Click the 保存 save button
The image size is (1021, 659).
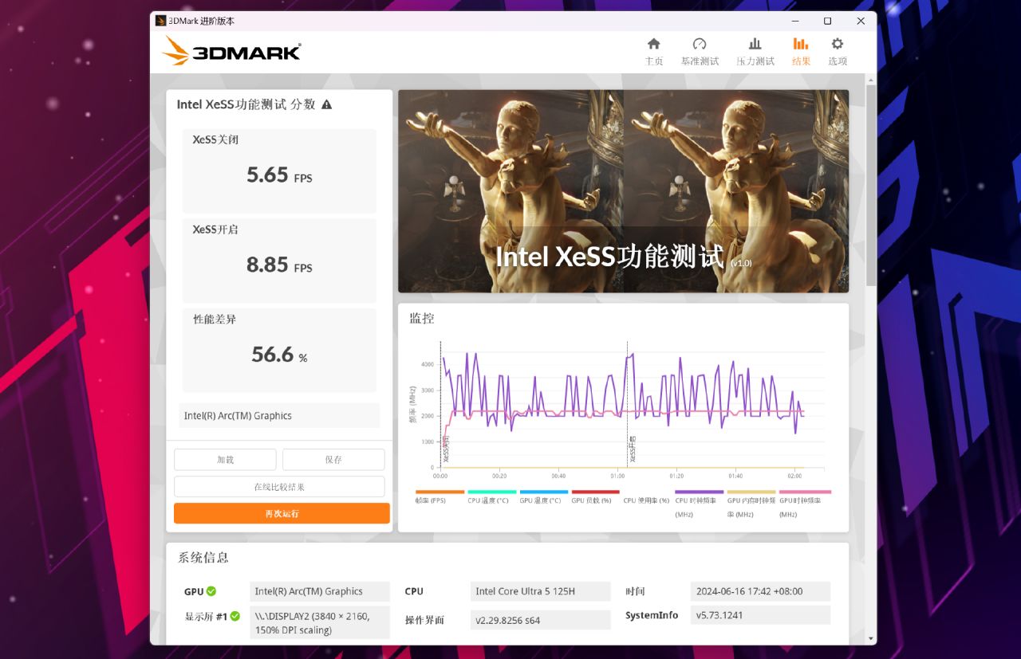pos(333,460)
